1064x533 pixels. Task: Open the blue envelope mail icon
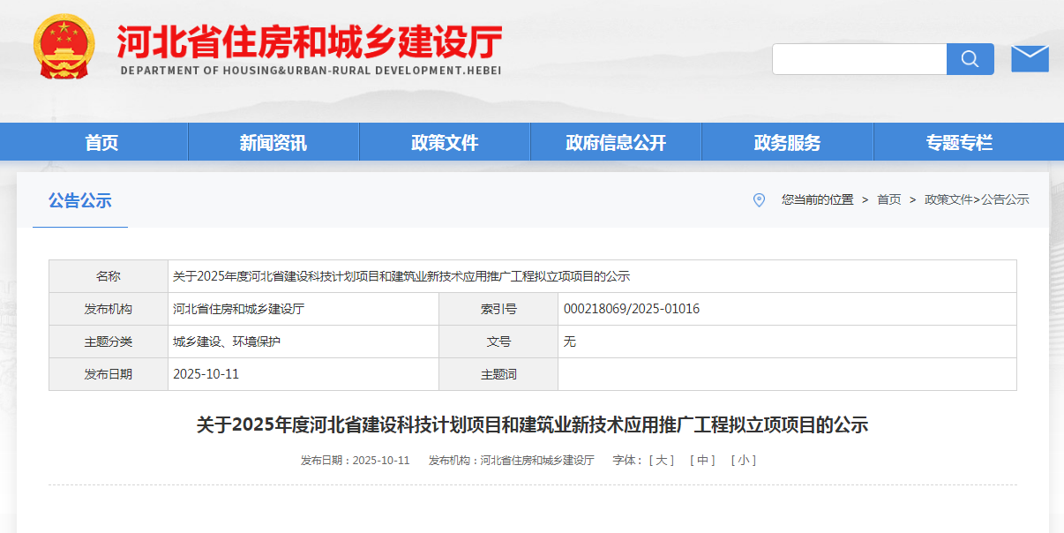pos(1030,59)
